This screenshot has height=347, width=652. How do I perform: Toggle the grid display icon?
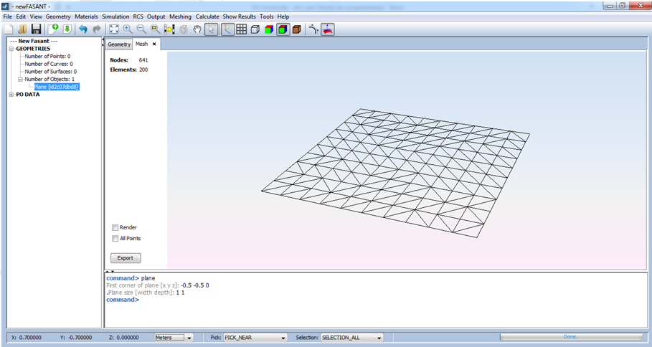tap(241, 29)
